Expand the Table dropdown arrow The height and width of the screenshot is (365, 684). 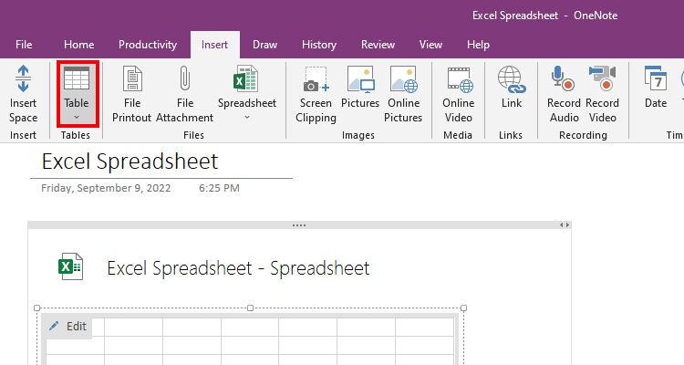(77, 117)
